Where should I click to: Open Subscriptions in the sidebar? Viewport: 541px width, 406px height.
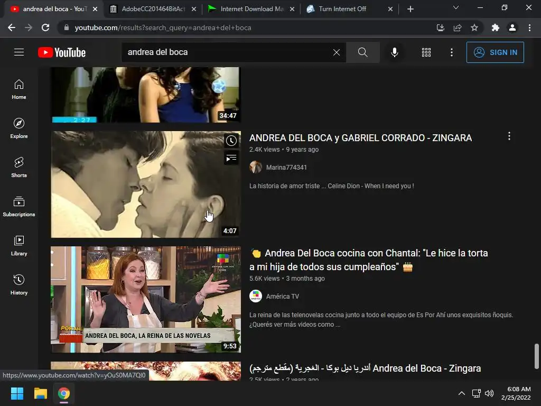[19, 207]
